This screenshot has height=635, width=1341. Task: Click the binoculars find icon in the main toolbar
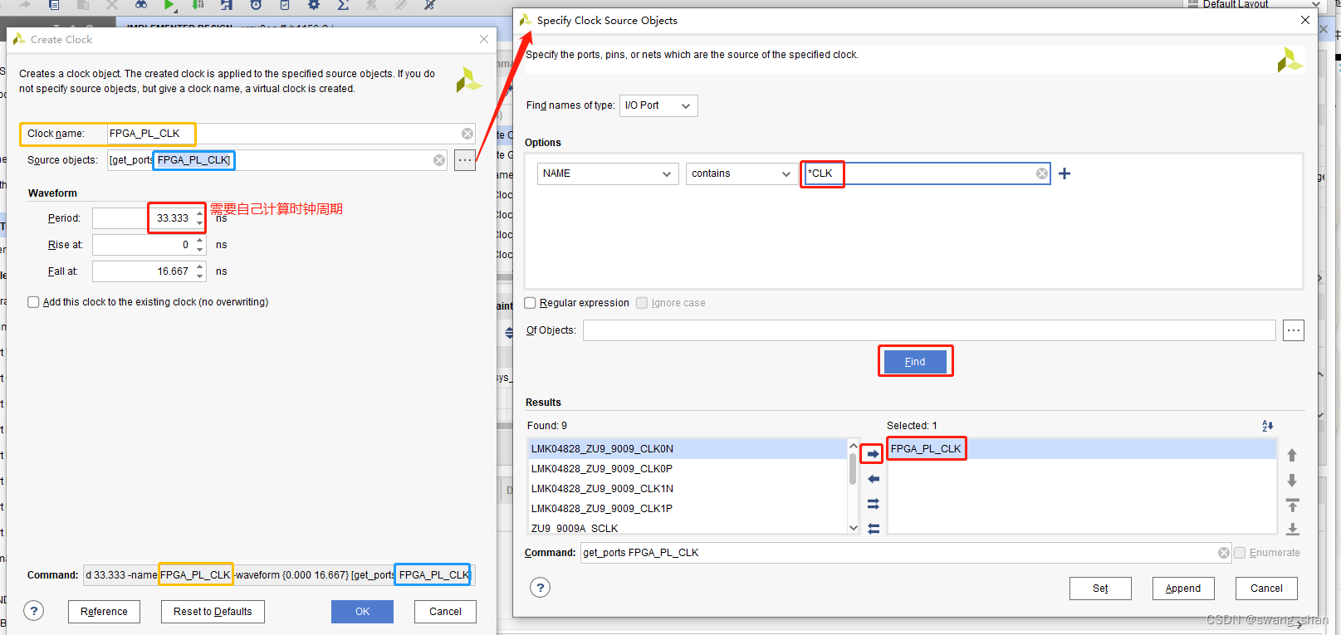[x=141, y=4]
